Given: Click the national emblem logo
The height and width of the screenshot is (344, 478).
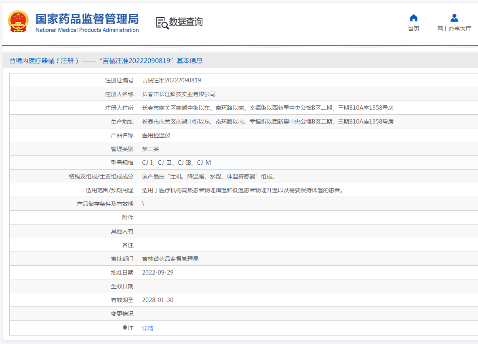Looking at the screenshot, I should click(19, 22).
